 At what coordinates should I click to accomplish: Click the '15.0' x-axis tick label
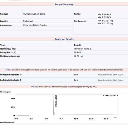point(106,119)
